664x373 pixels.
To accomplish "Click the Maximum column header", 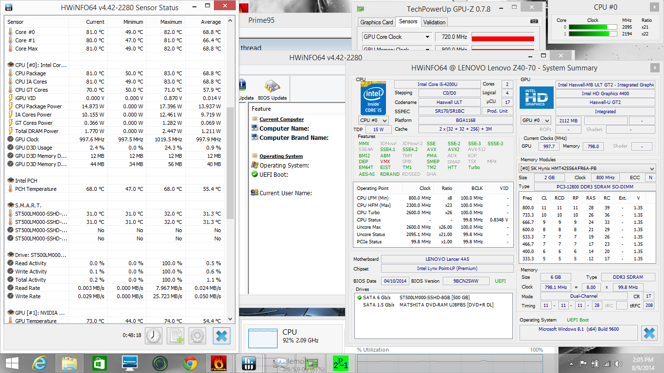I will click(x=166, y=22).
